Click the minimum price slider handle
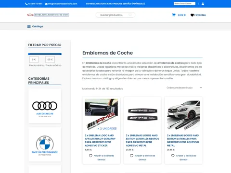 (29, 54)
